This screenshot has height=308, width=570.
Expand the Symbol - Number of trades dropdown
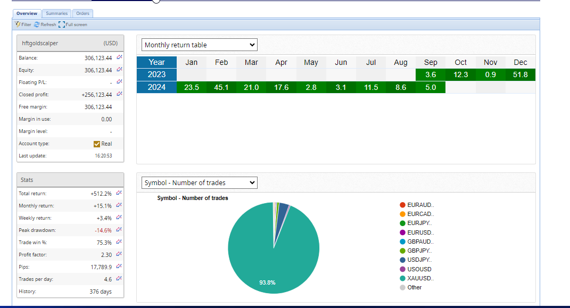click(200, 183)
